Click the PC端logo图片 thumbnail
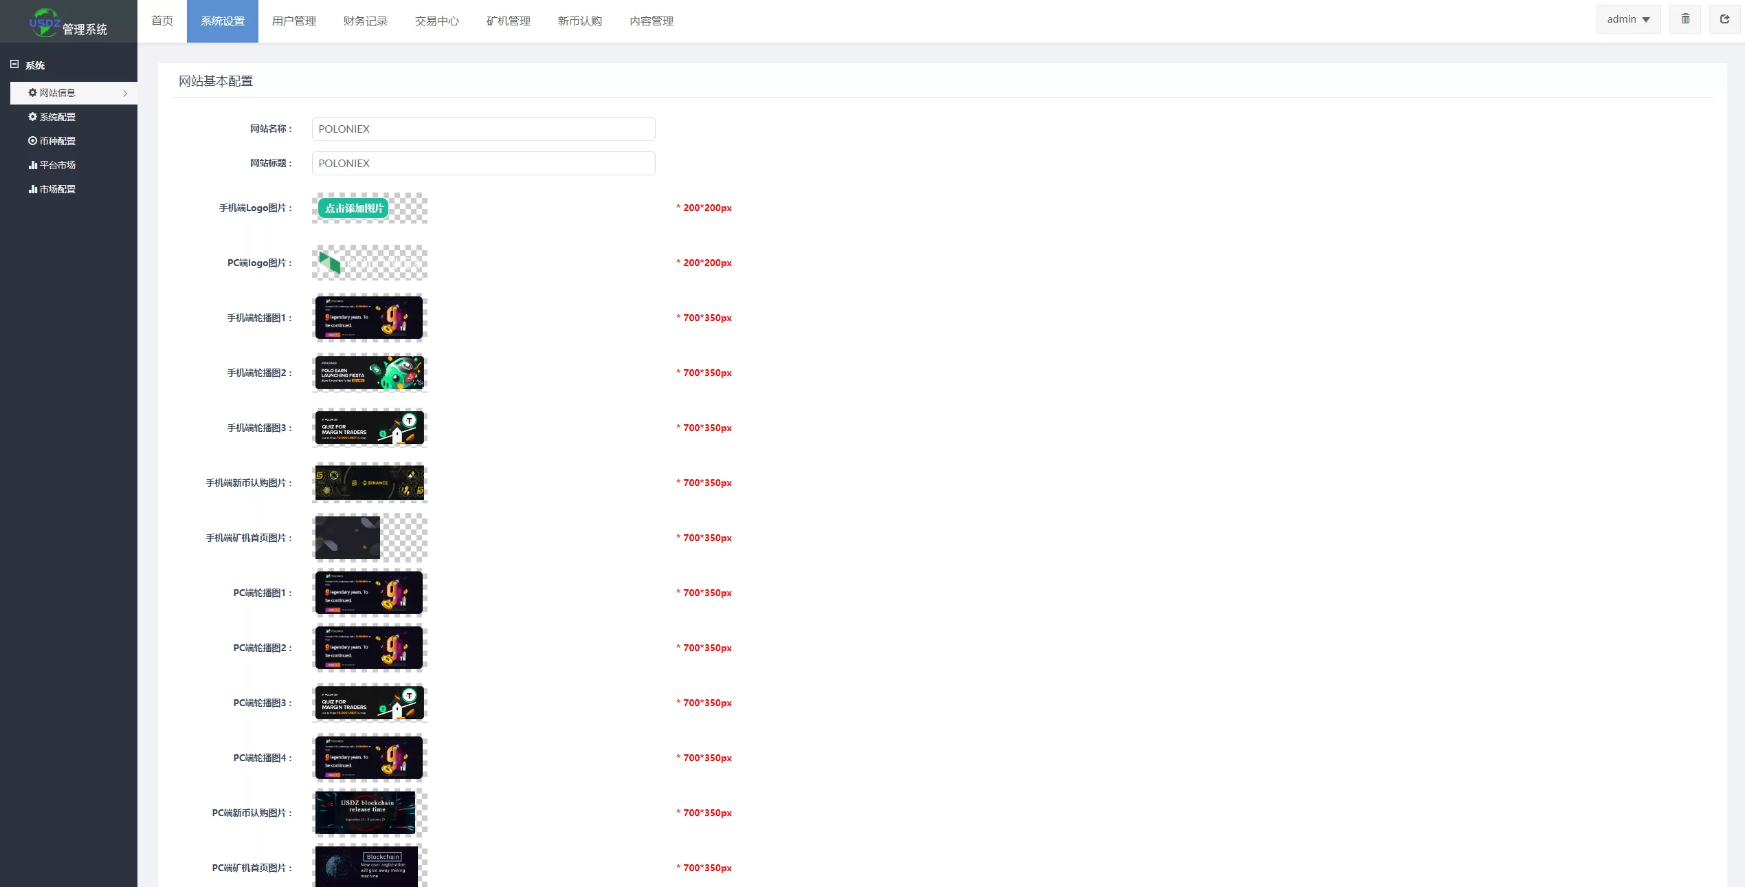This screenshot has width=1745, height=887. (x=370, y=263)
